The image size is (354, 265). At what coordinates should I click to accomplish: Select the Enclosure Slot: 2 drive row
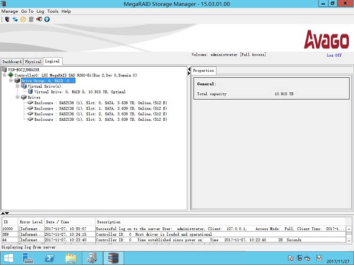101,114
